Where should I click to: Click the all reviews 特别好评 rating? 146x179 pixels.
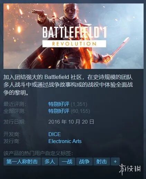59,111
